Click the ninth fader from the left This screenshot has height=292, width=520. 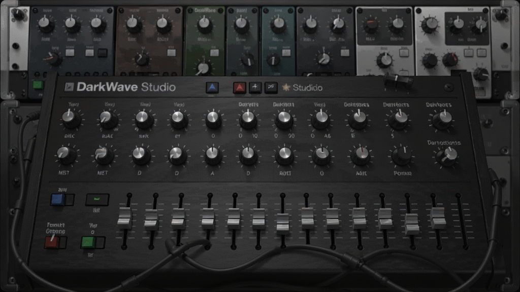(x=332, y=218)
